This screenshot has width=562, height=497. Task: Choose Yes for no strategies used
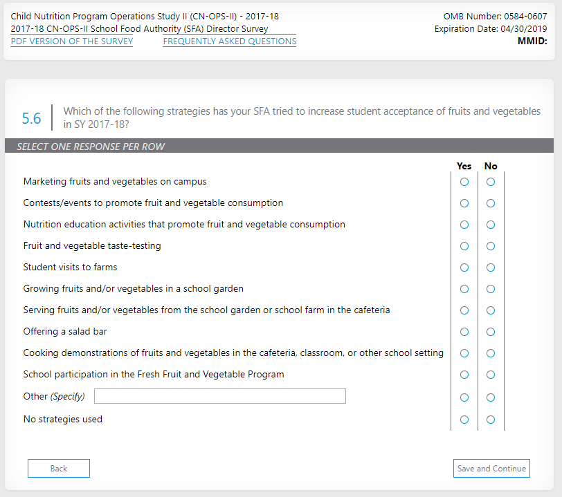(x=464, y=419)
